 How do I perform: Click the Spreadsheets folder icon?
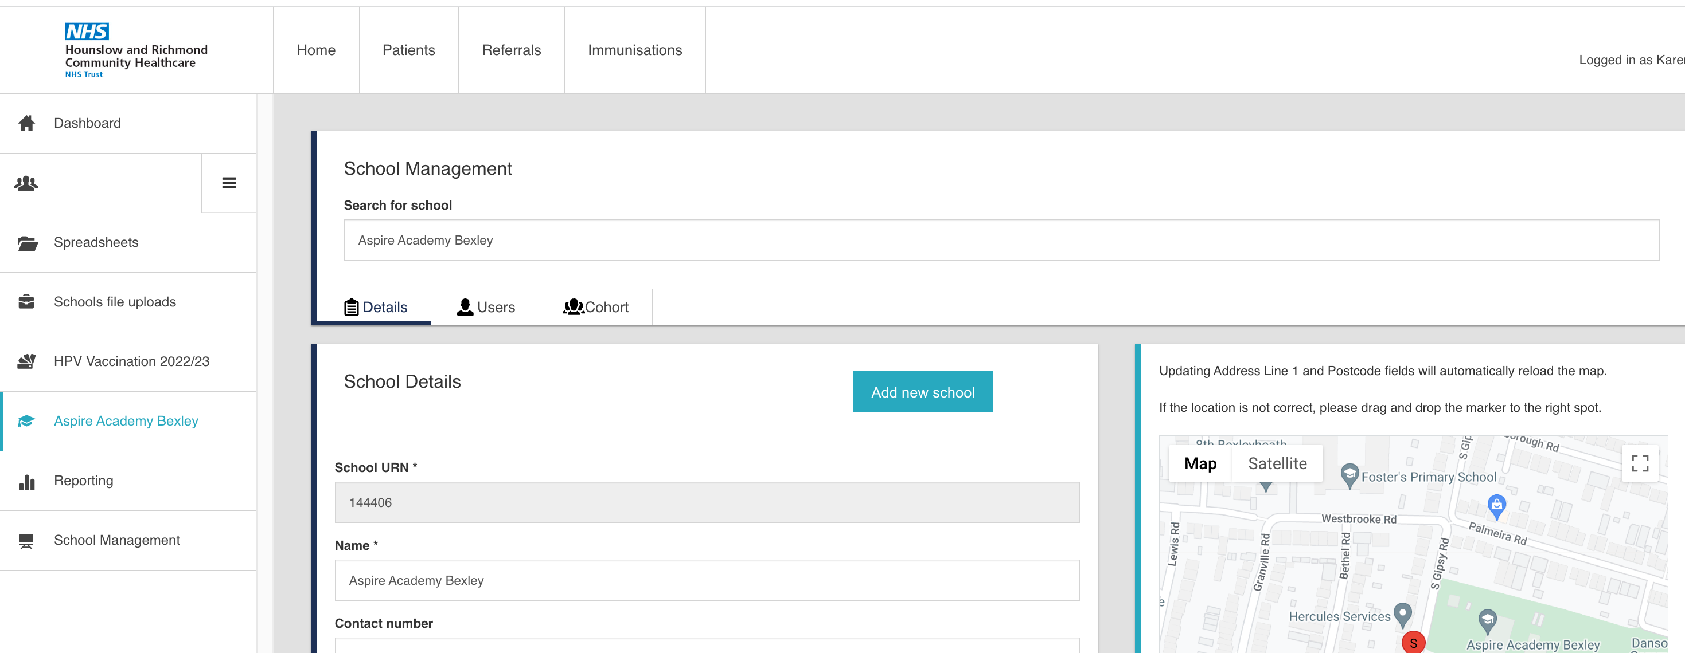click(27, 243)
